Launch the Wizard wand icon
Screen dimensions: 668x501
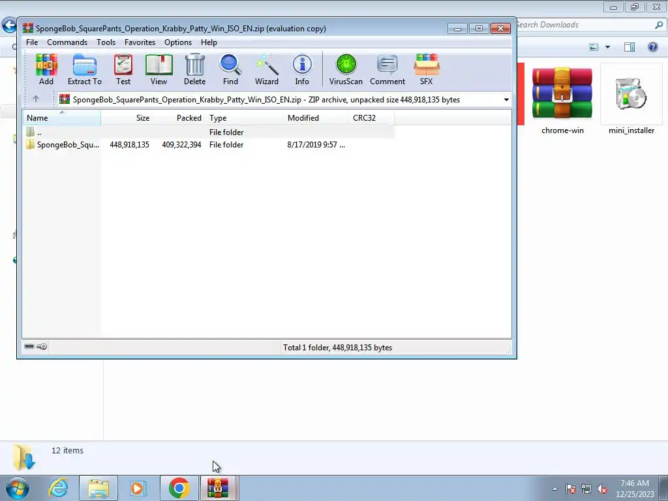point(267,69)
